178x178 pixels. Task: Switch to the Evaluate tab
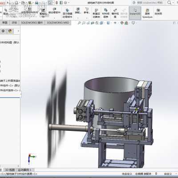point(14,23)
